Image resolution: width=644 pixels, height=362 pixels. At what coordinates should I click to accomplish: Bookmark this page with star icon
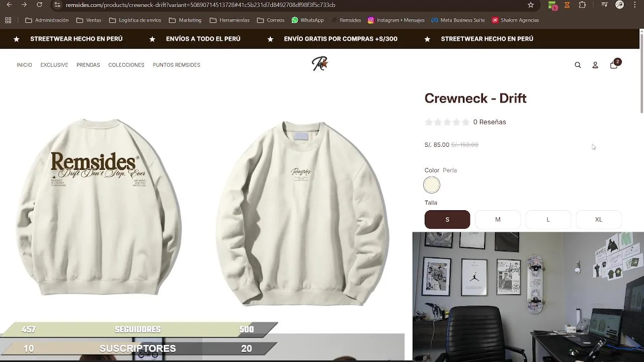(531, 5)
